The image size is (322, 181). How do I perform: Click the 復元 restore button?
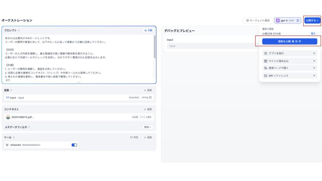click(313, 34)
